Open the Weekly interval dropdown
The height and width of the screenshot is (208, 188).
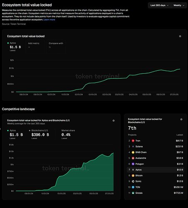click(179, 5)
